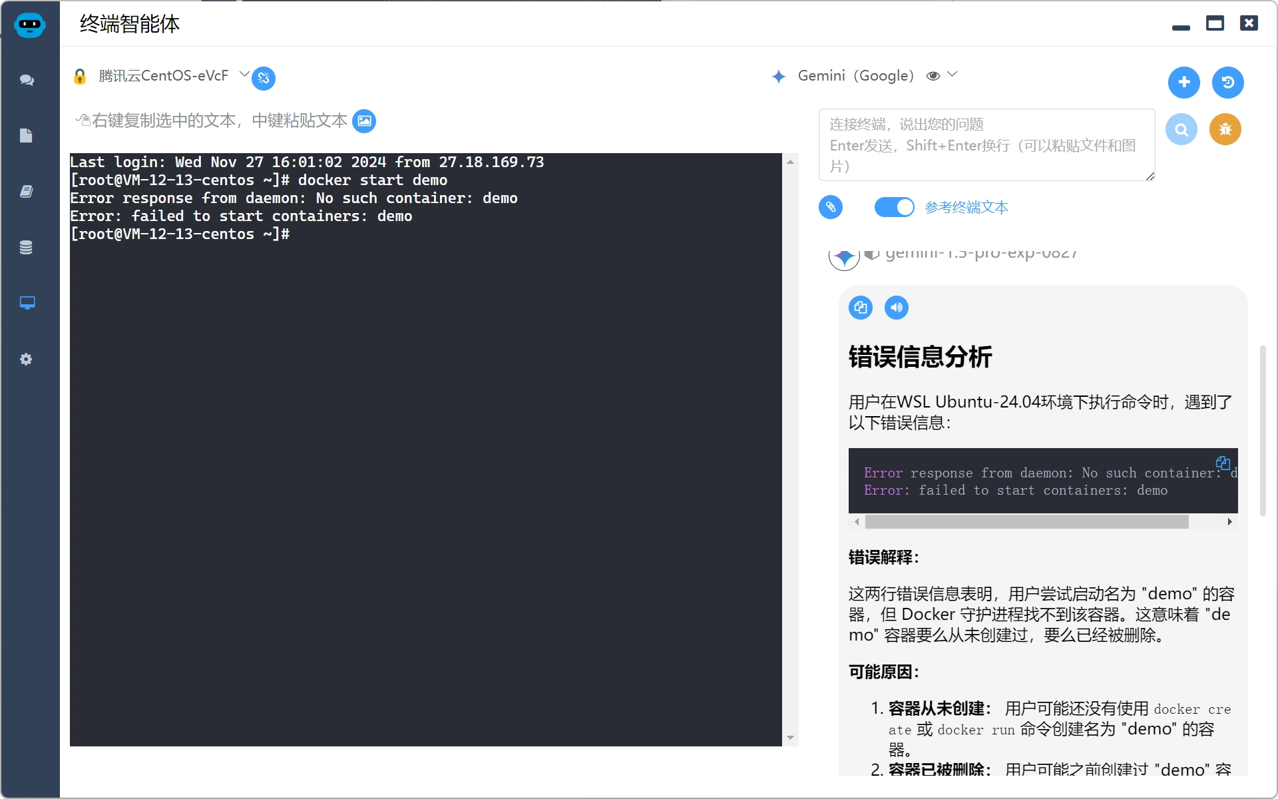
Task: Click the 错误解释: heading
Action: pos(883,557)
